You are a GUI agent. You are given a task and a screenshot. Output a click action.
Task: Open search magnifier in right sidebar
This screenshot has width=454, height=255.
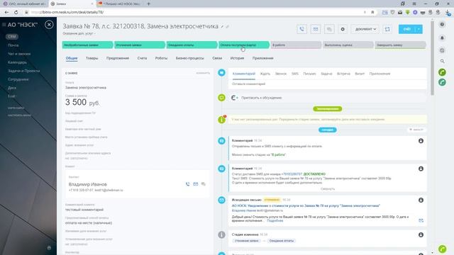(442, 62)
